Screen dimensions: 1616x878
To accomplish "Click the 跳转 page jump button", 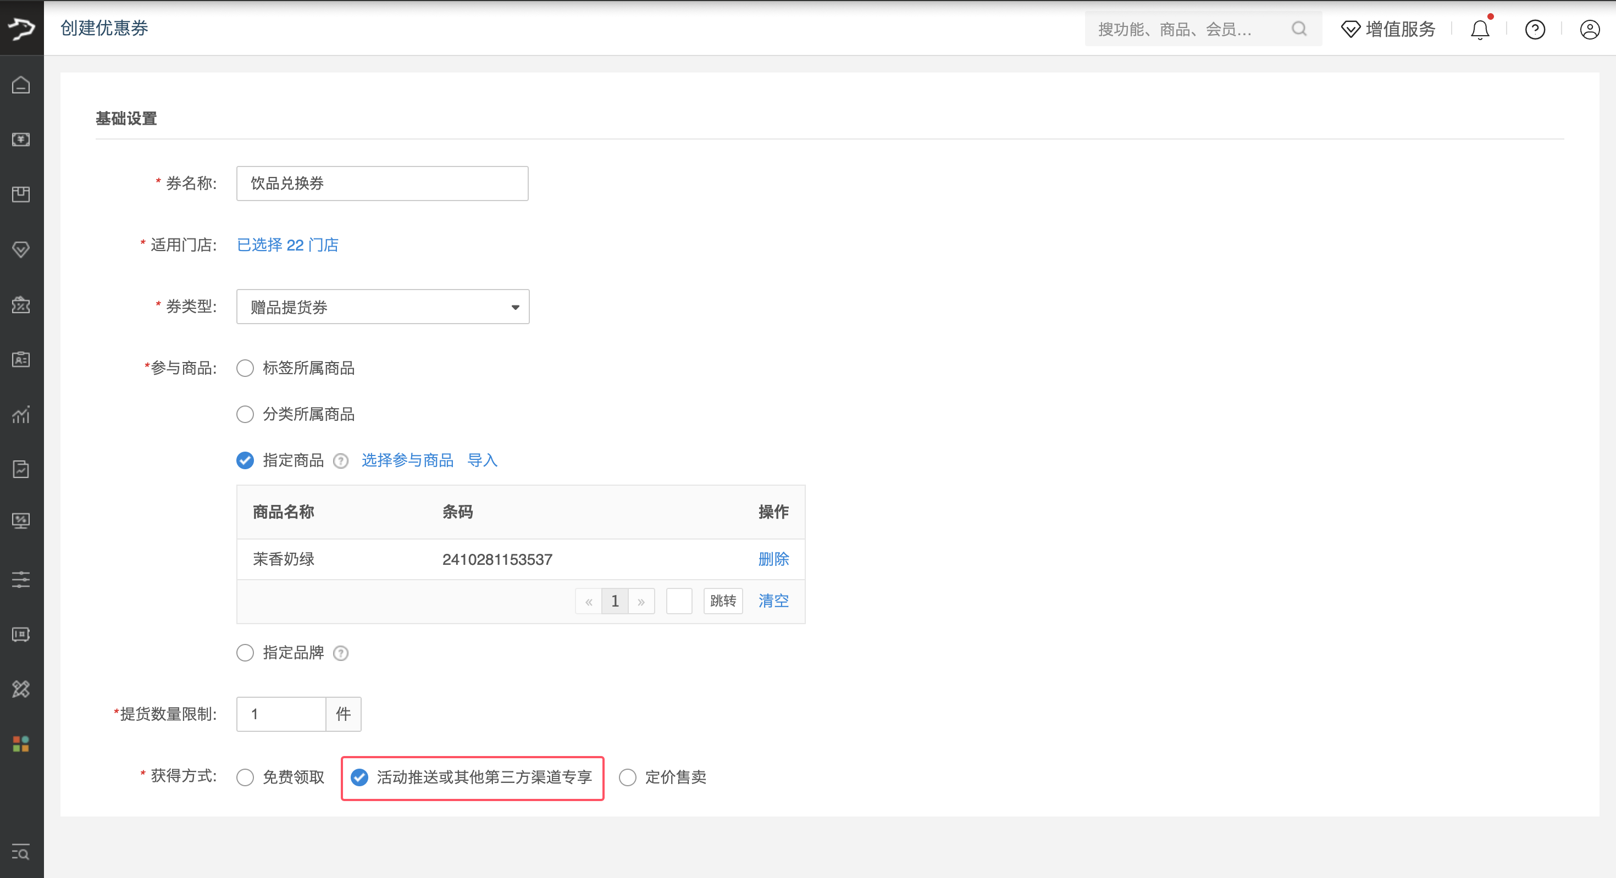I will 723,602.
